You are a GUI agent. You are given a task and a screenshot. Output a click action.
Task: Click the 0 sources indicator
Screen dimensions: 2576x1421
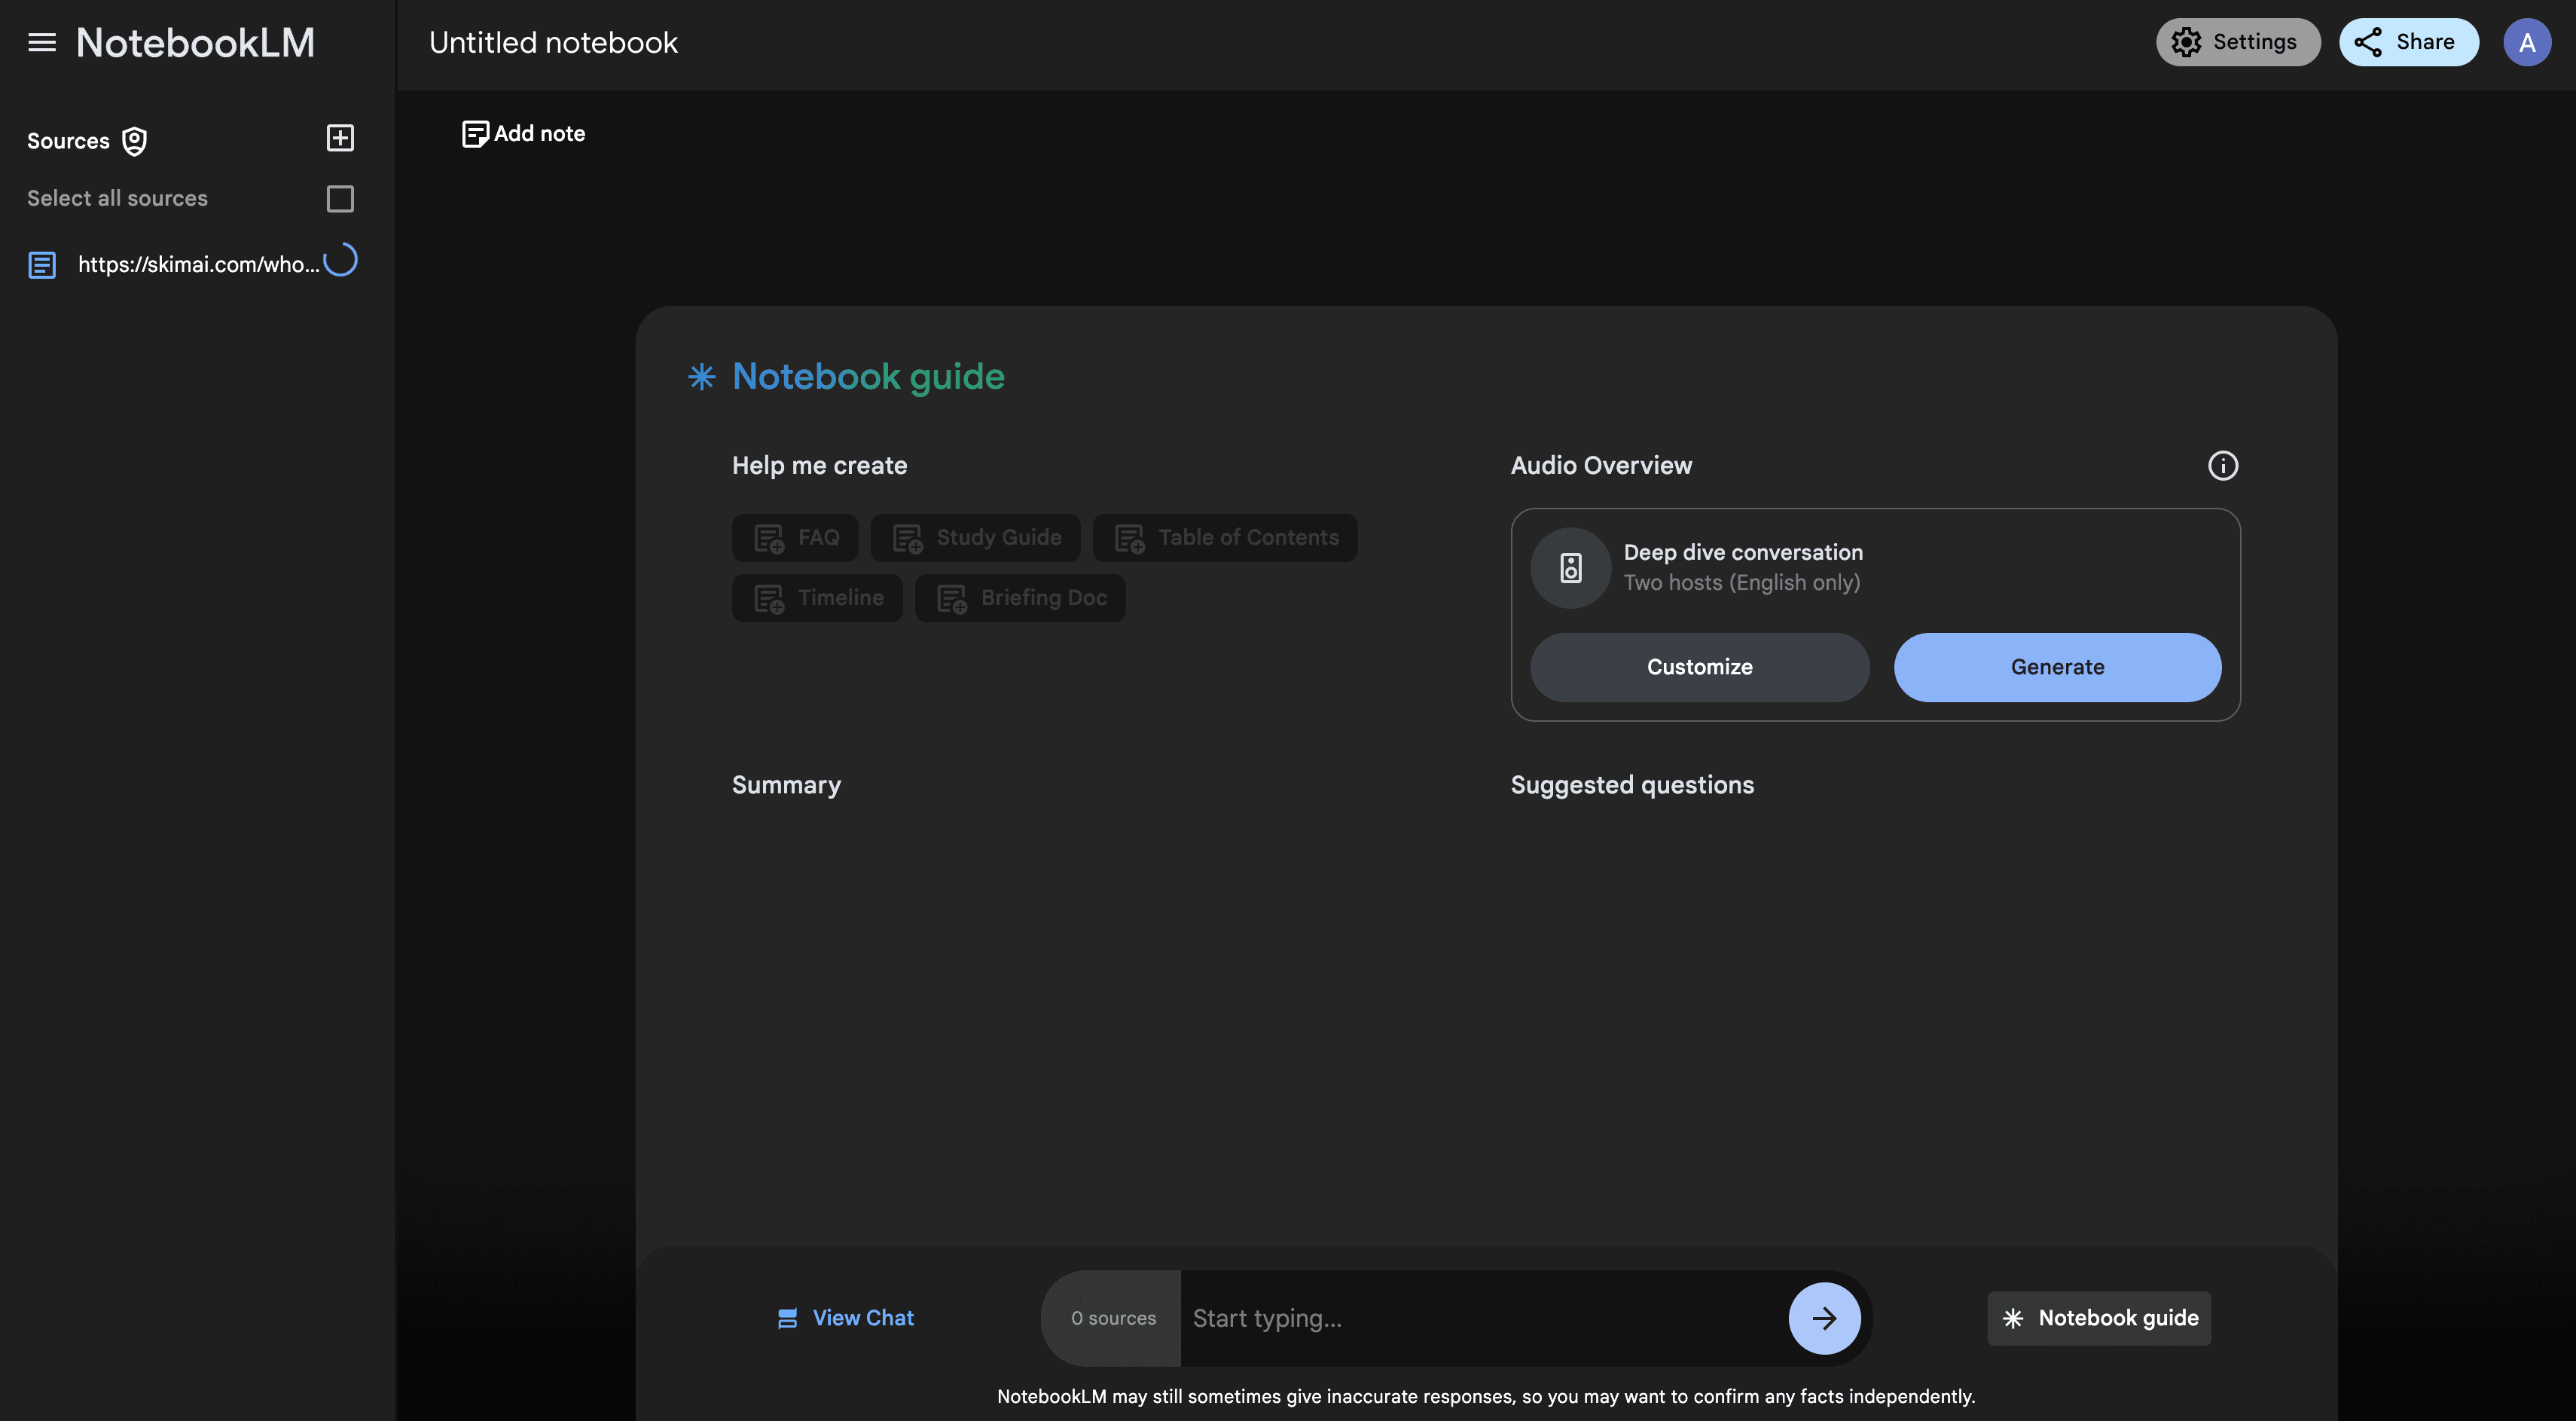tap(1112, 1318)
